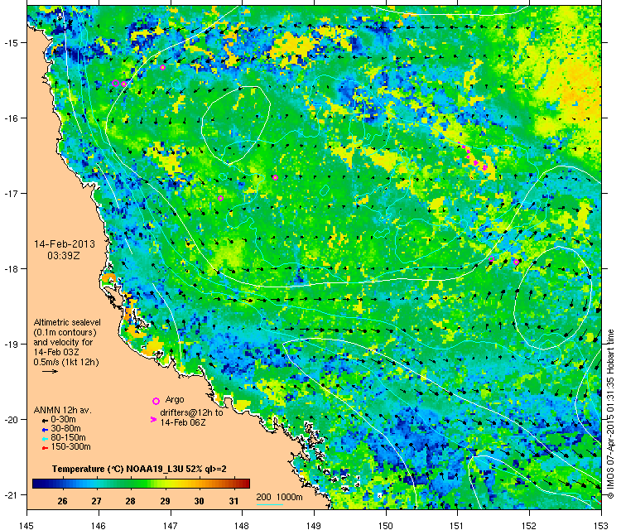Click the date text 14-Feb-2013
The height and width of the screenshot is (530, 621).
coord(65,244)
